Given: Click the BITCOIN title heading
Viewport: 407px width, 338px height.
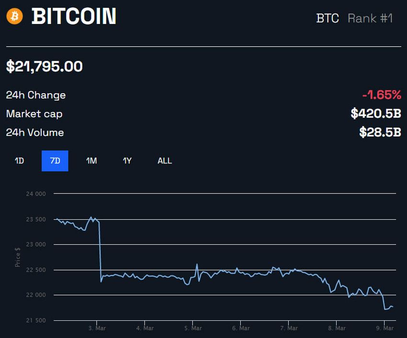Looking at the screenshot, I should [74, 16].
